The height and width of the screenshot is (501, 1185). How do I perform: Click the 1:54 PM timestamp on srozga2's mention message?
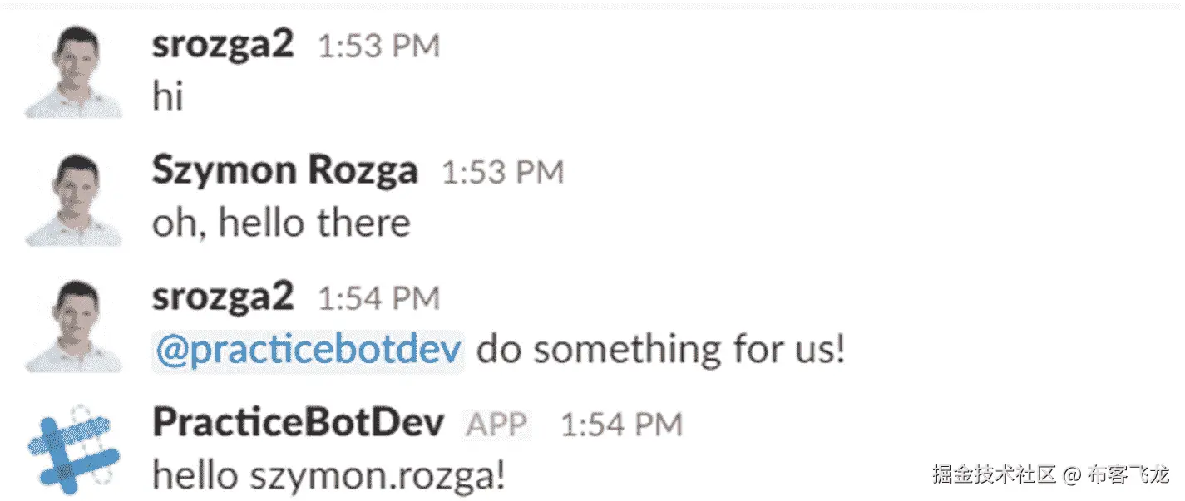pyautogui.click(x=379, y=299)
